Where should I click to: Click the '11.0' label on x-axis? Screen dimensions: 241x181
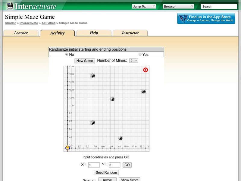[x=111, y=146]
